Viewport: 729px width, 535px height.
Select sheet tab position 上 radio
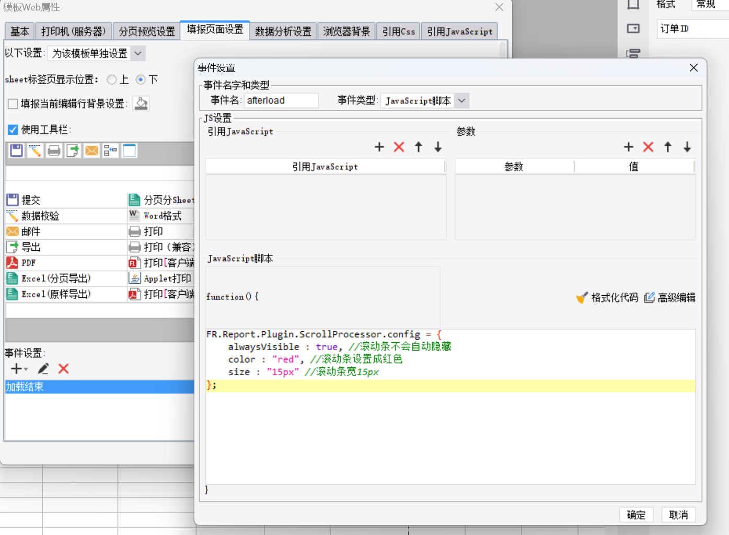111,79
